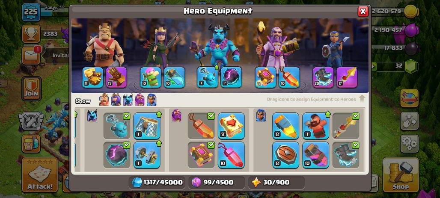Screen dimensions: 440x198
Task: Tap the Archer Queen's level 10 Healer Puppet
Action: (x=151, y=77)
